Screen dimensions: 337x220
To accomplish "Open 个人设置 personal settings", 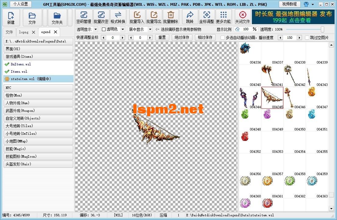I will tap(21, 4).
